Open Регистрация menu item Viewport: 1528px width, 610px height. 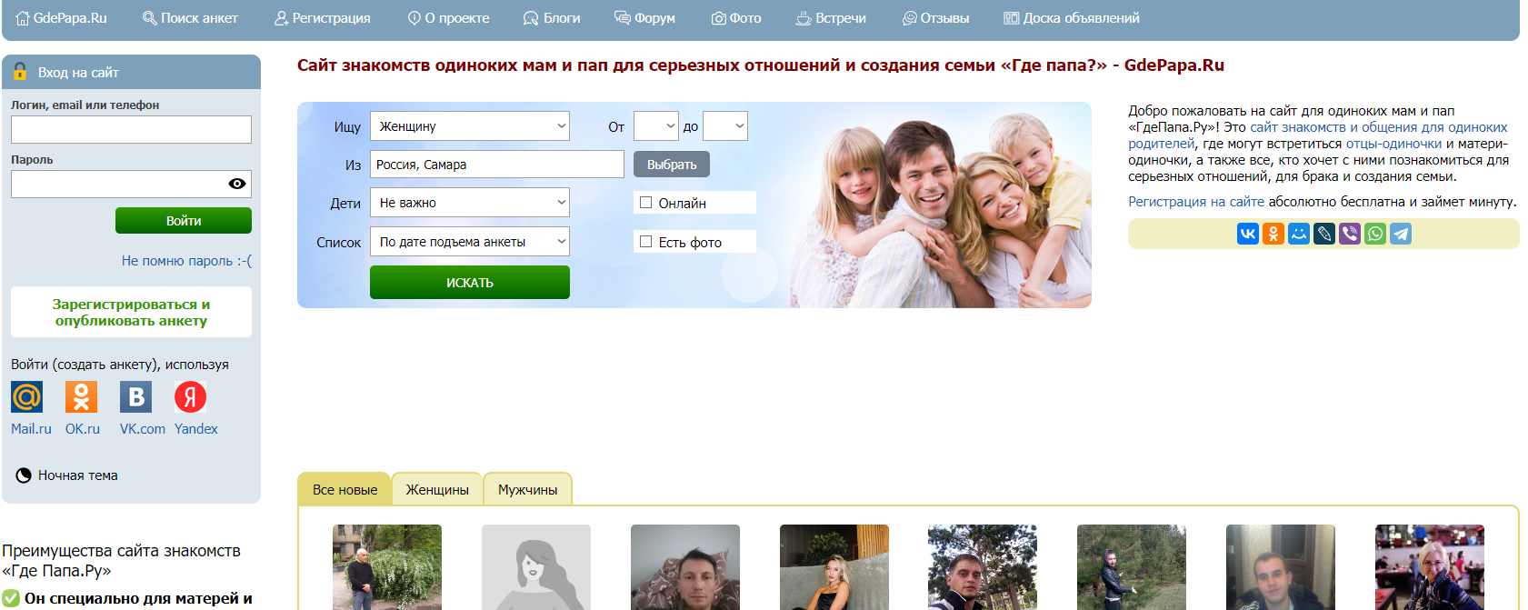[323, 18]
